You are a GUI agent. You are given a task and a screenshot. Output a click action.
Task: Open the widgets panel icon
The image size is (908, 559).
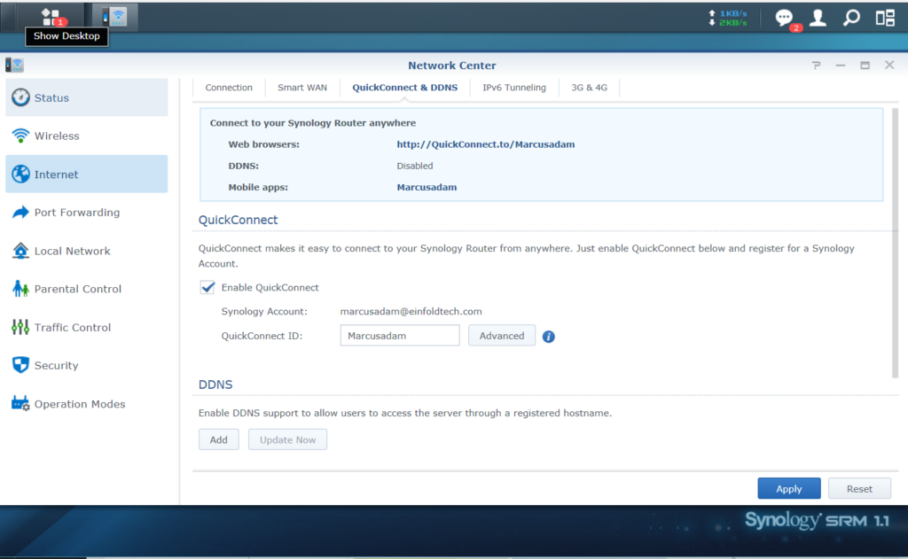[885, 18]
